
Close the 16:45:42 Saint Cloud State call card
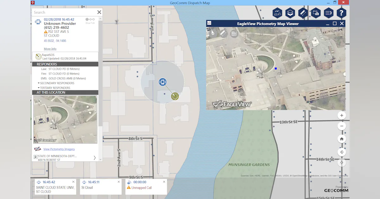pos(73,182)
